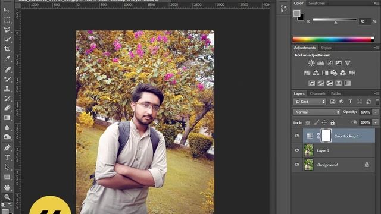Viewport: 381px width, 214px height.
Task: Select the Layer 1 thumbnail
Action: click(x=308, y=150)
